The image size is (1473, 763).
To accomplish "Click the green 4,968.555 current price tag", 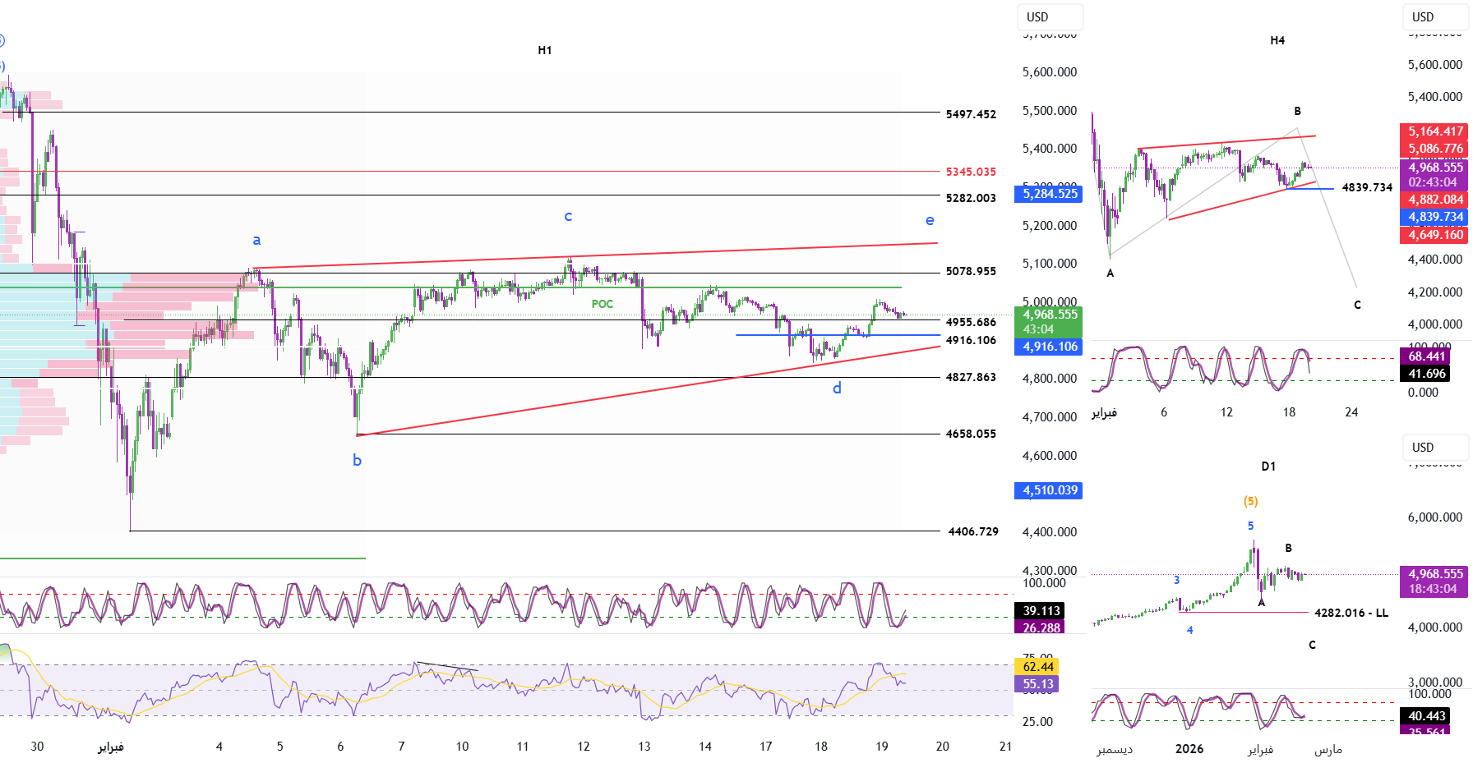I will [1049, 315].
